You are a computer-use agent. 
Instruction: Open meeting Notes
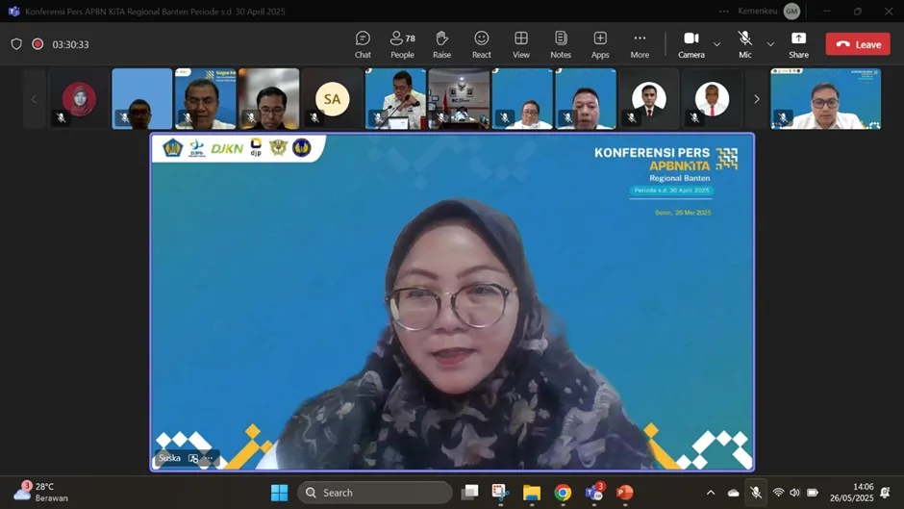(561, 44)
